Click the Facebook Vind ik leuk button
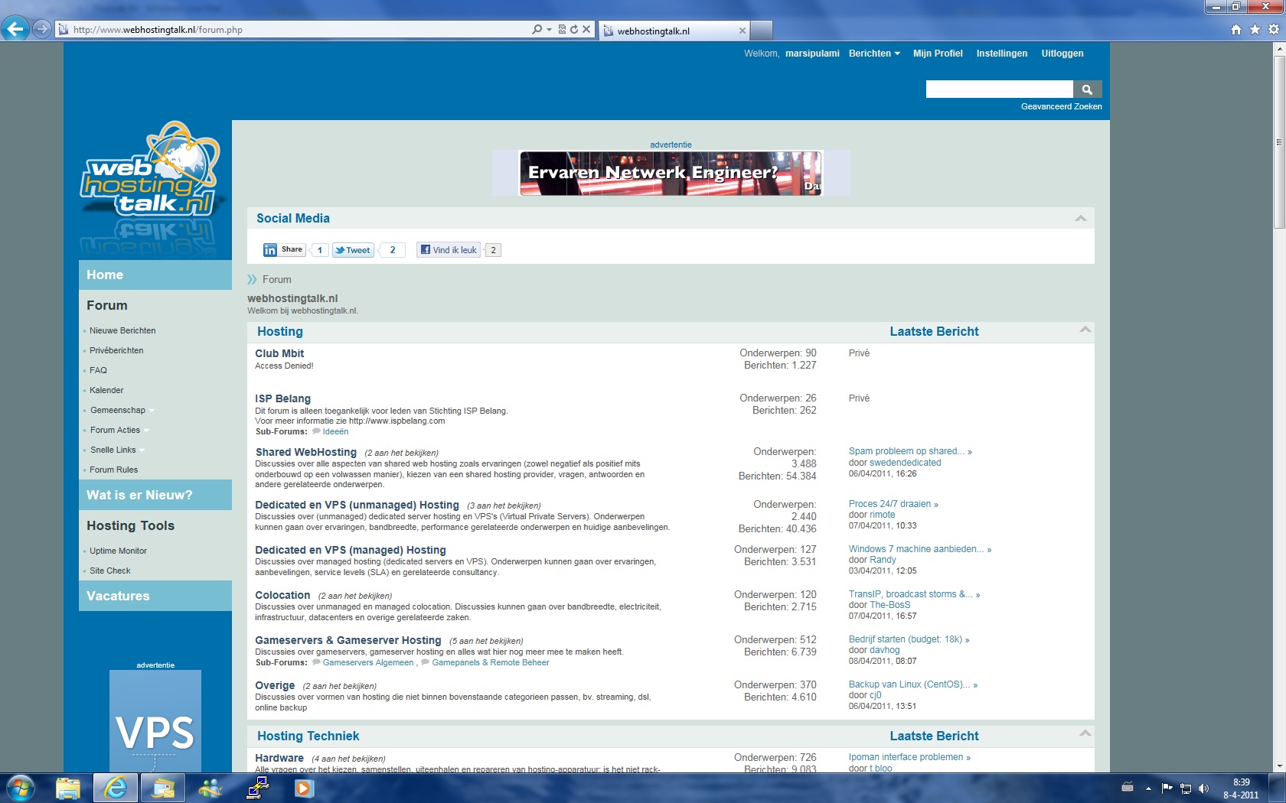Viewport: 1286px width, 803px height. (449, 250)
